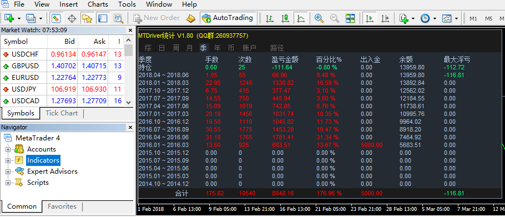The height and width of the screenshot is (217, 505).
Task: Select the EURUSD symbol row
Action: point(62,78)
